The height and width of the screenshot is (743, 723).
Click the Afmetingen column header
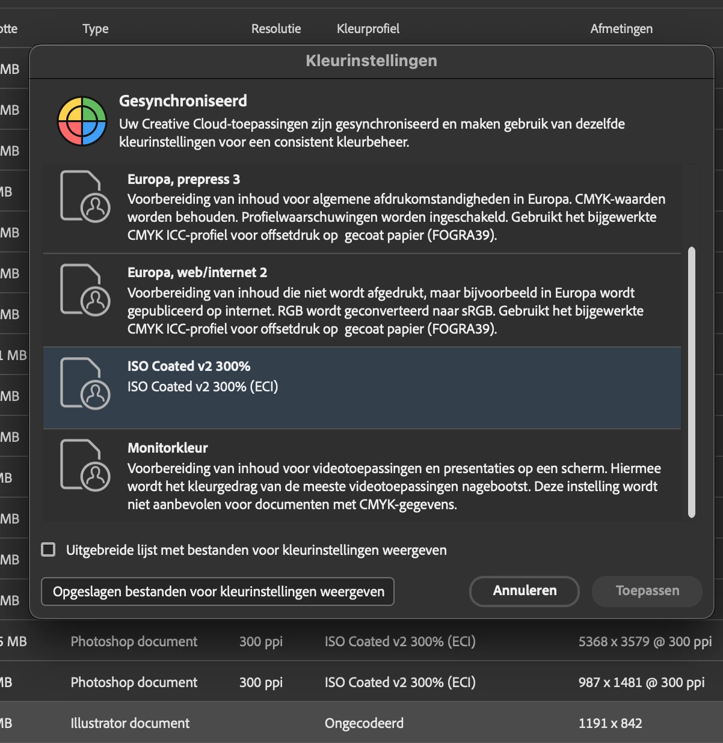621,28
